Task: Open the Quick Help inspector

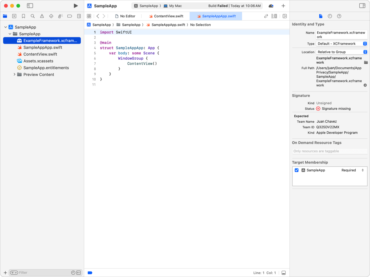Action: click(x=339, y=16)
